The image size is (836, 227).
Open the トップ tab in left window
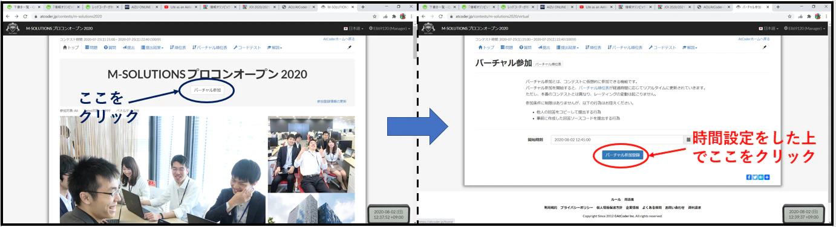71,47
